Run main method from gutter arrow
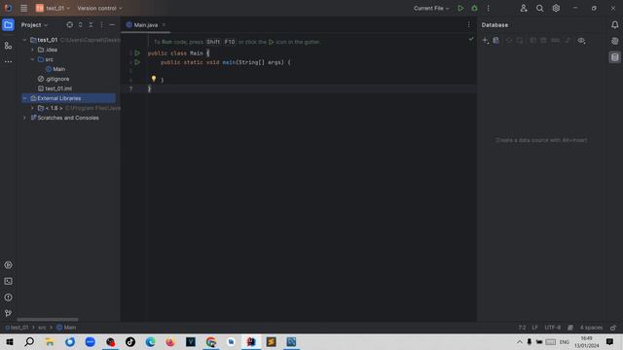The image size is (623, 350). (x=137, y=62)
